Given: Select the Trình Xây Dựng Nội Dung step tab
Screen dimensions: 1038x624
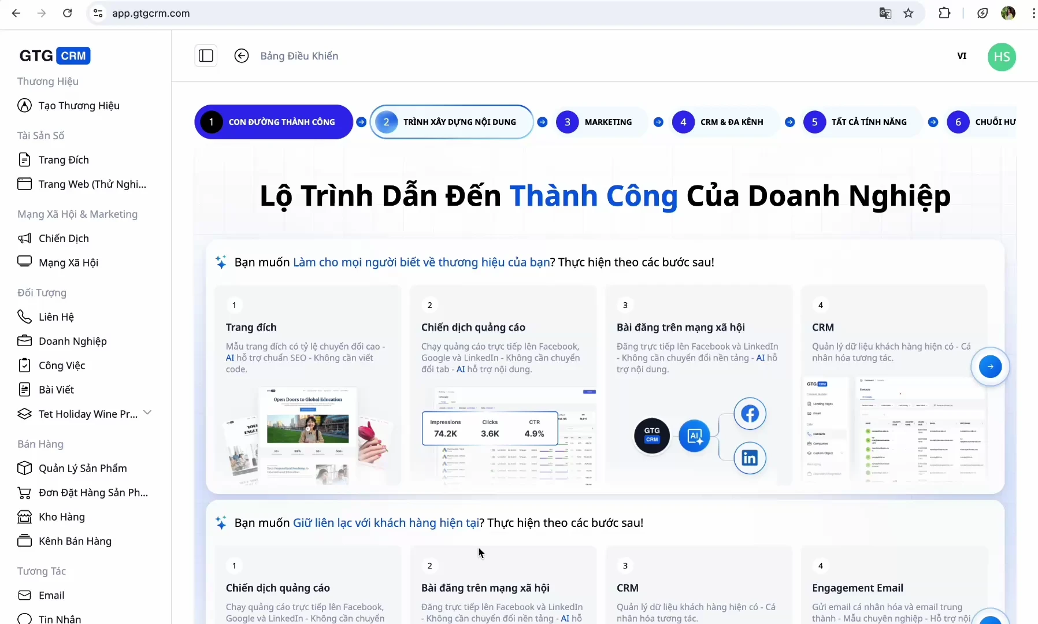Looking at the screenshot, I should 451,122.
